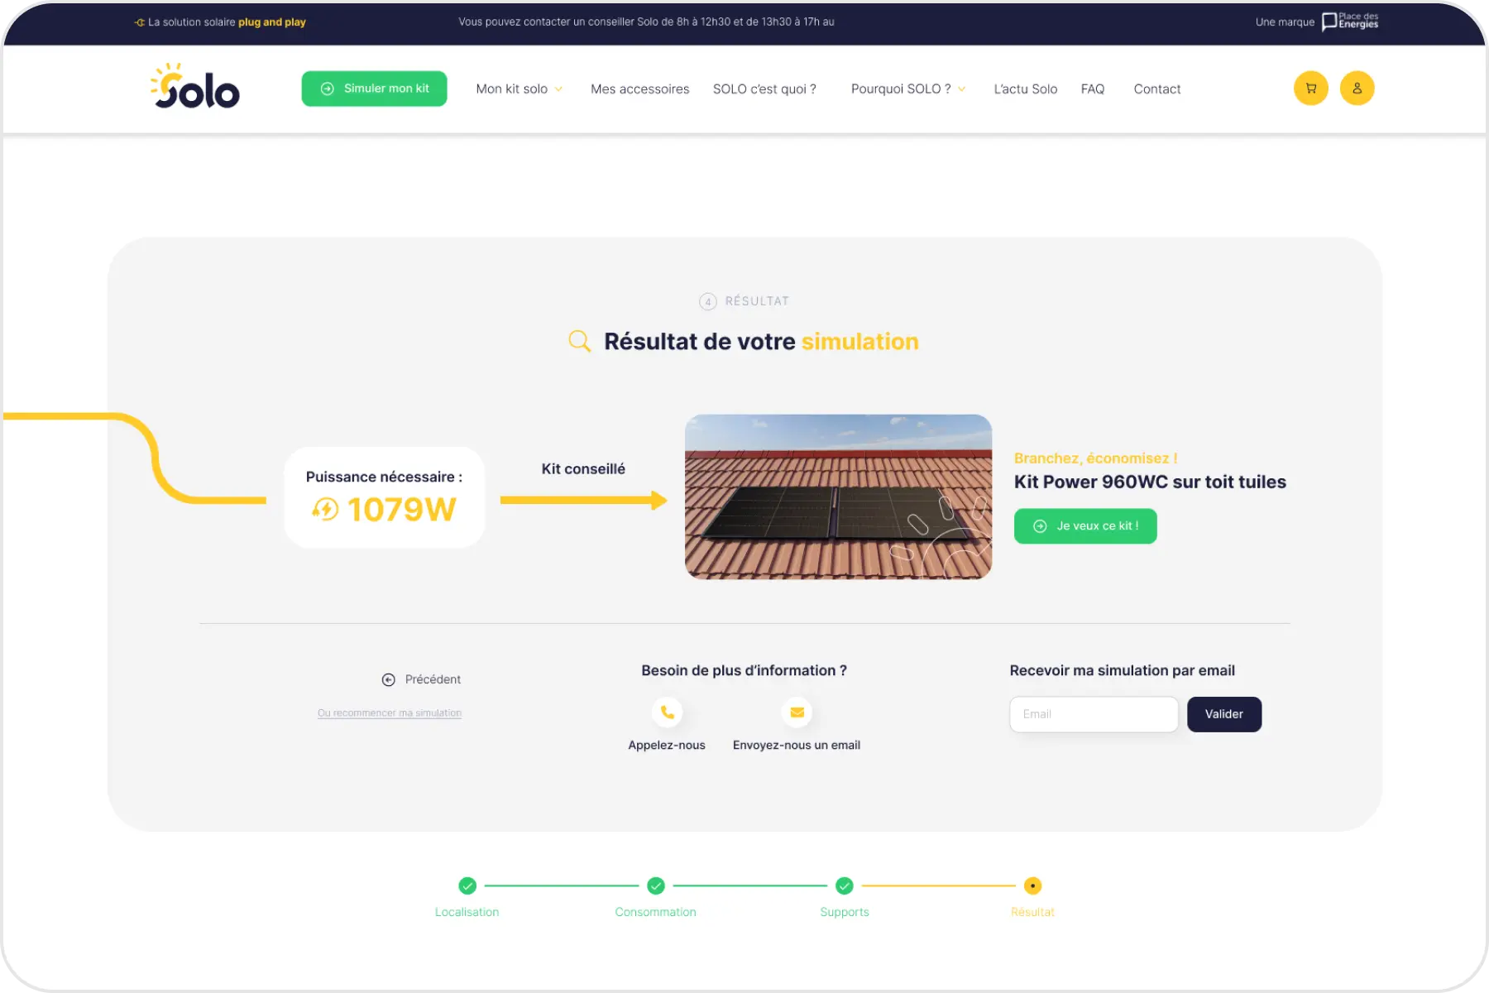The width and height of the screenshot is (1489, 993).
Task: Click Appelez-nous text link
Action: (667, 745)
